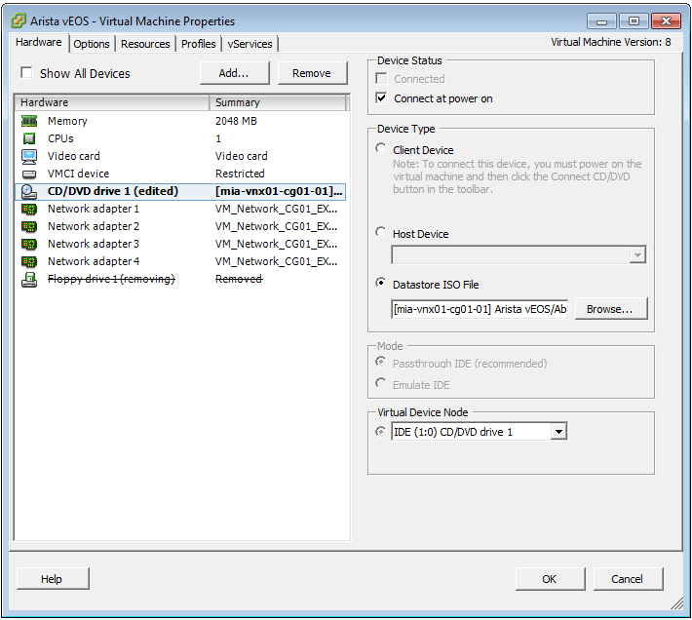Select the Network adapter 3 label
The width and height of the screenshot is (692, 620).
click(94, 244)
